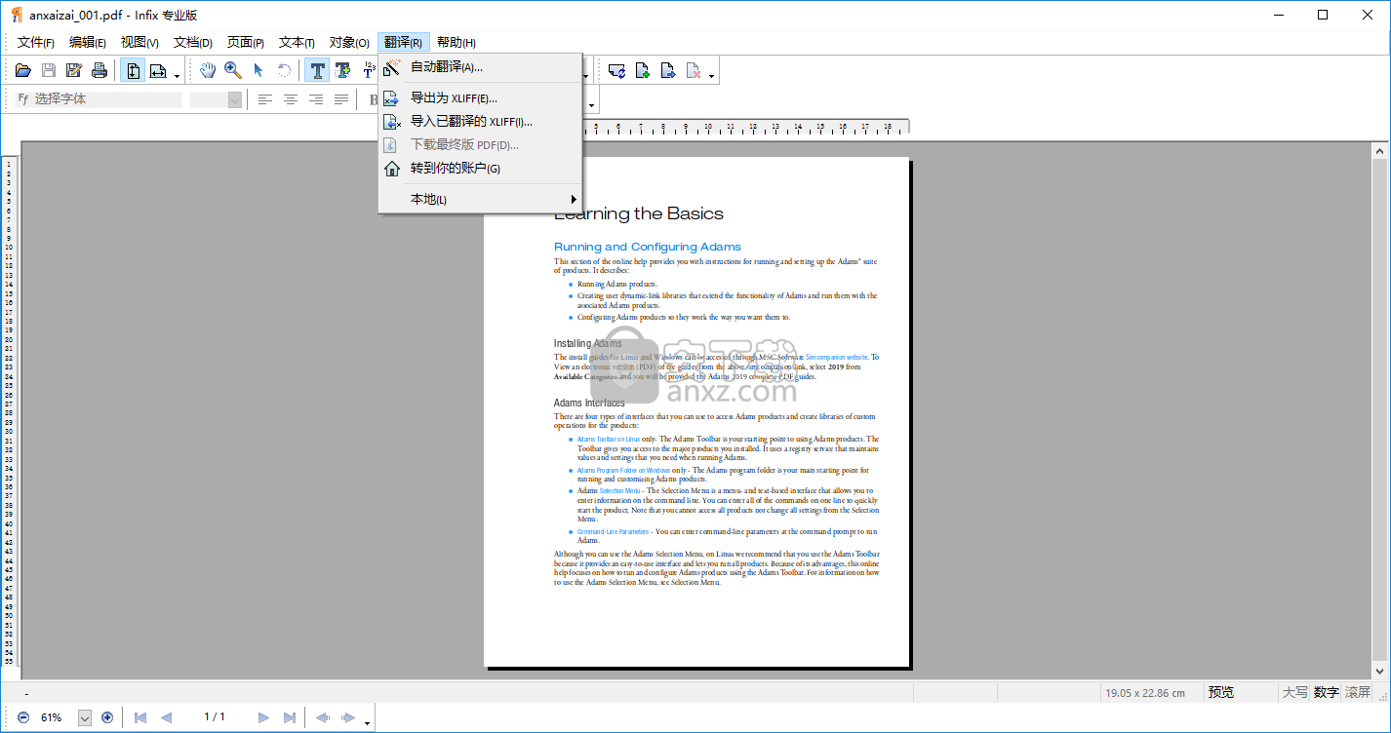1391x733 pixels.
Task: Go to the first page
Action: [140, 717]
